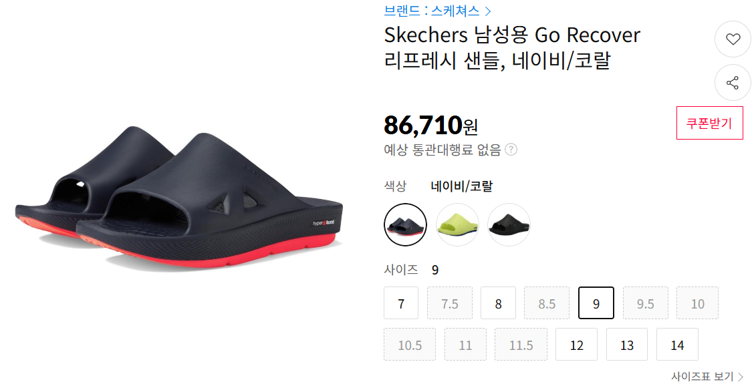Select the black sandal color option
The height and width of the screenshot is (388, 754).
[x=509, y=225]
